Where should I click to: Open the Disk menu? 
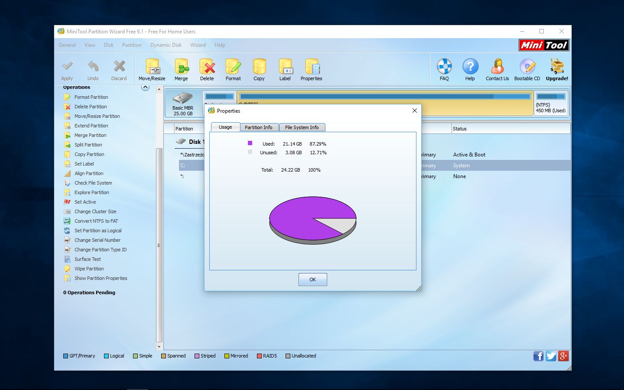(109, 45)
